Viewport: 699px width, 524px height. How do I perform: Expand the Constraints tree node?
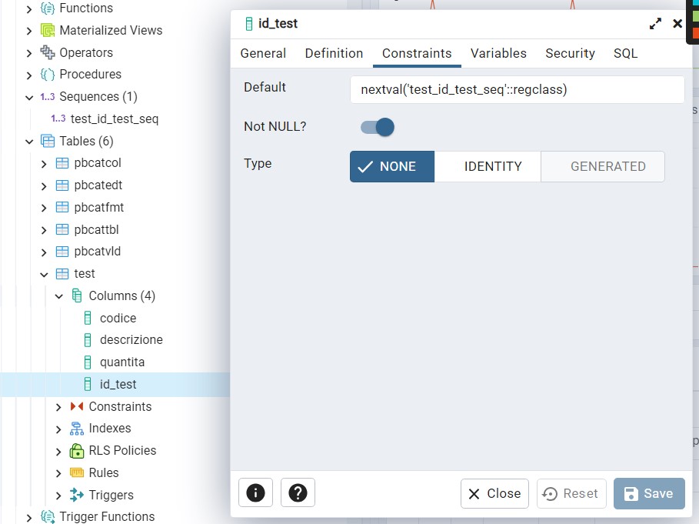[x=58, y=407]
